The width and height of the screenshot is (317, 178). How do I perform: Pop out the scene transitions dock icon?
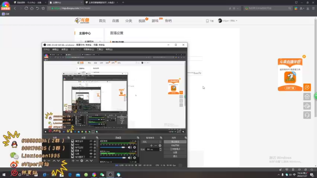[x=161, y=138]
